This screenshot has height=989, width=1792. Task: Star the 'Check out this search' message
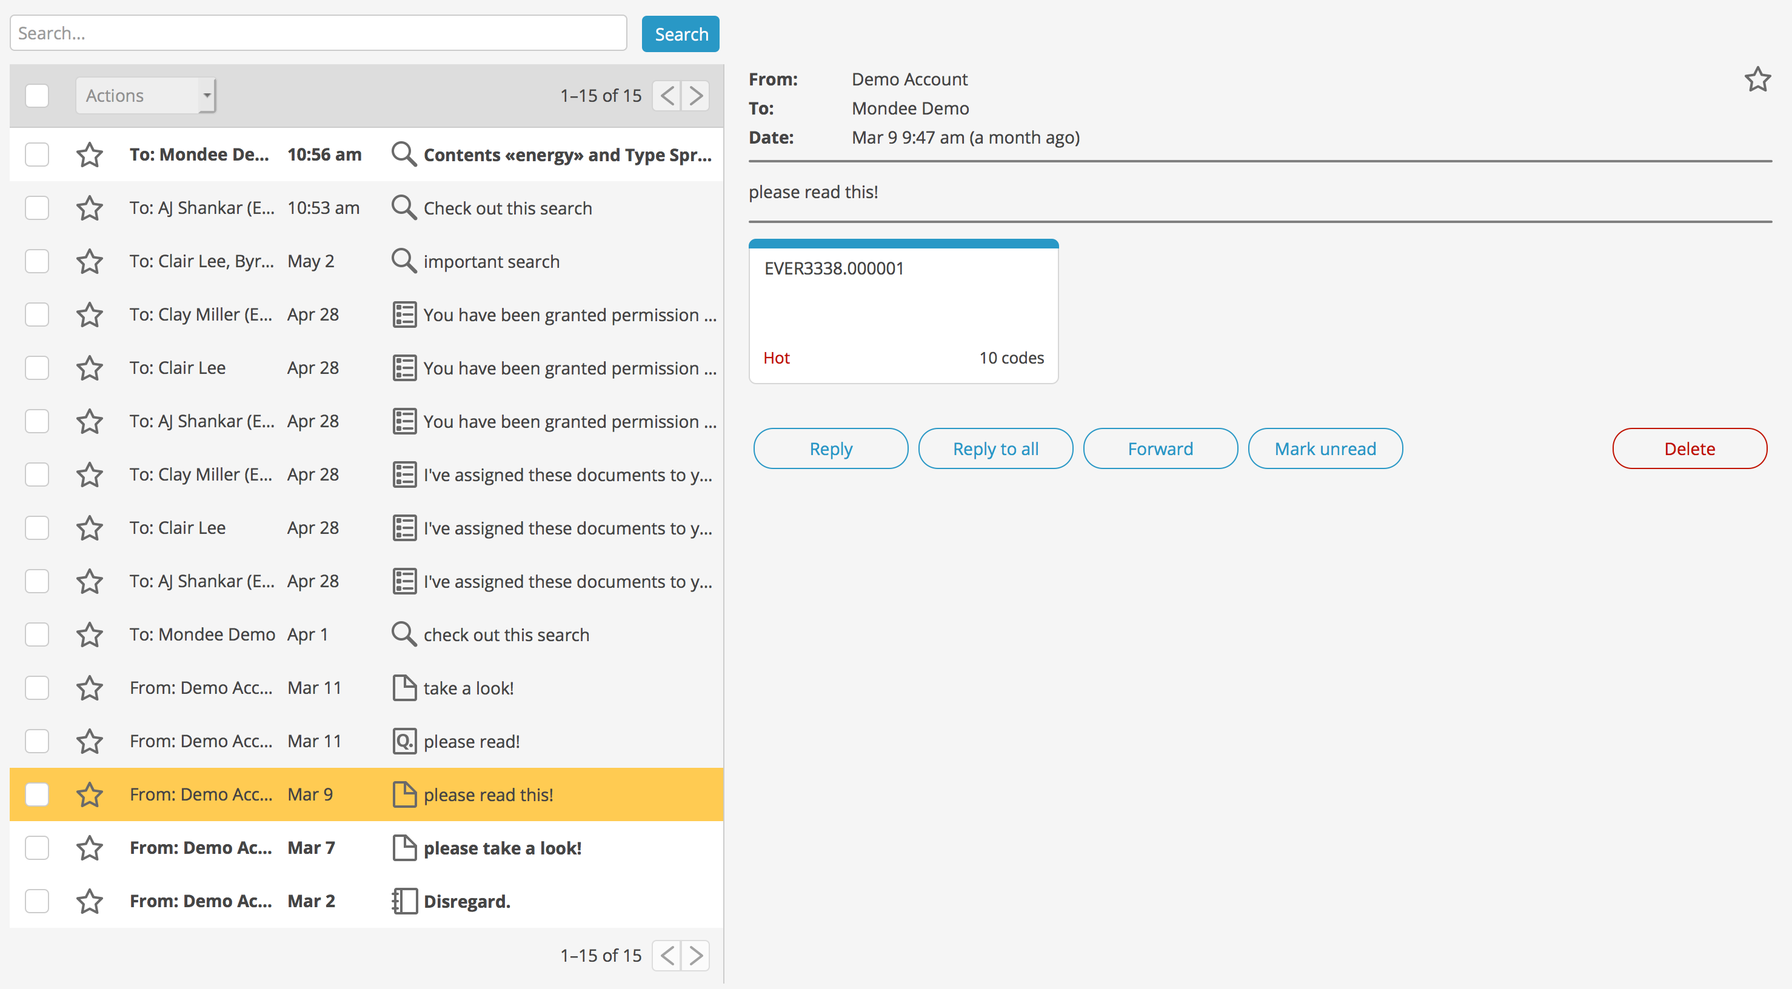(90, 208)
